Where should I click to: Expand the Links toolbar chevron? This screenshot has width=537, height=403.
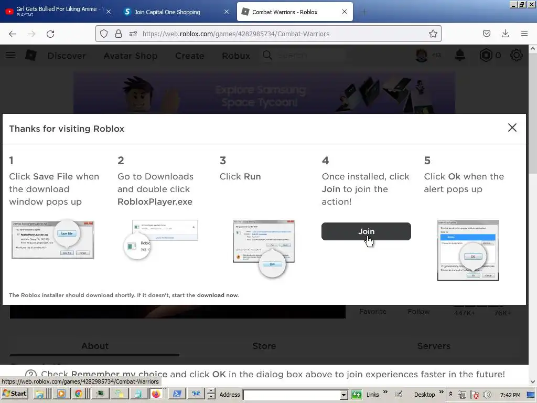385,393
